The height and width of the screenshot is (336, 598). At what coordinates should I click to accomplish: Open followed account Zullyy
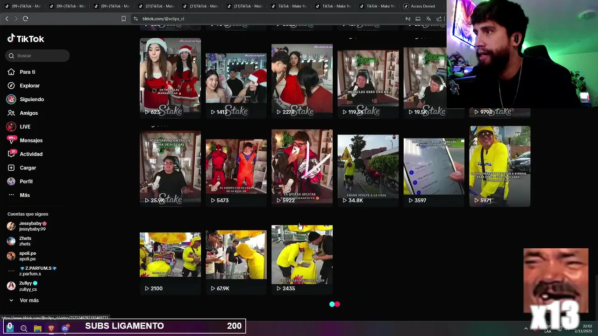pos(22,286)
